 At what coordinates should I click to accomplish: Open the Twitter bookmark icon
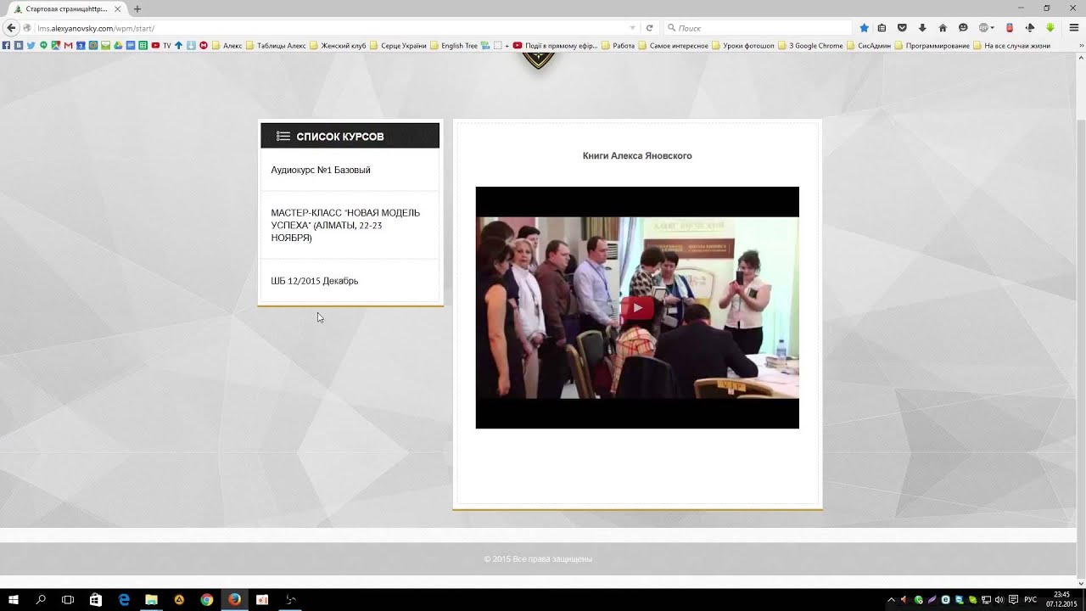pos(31,46)
